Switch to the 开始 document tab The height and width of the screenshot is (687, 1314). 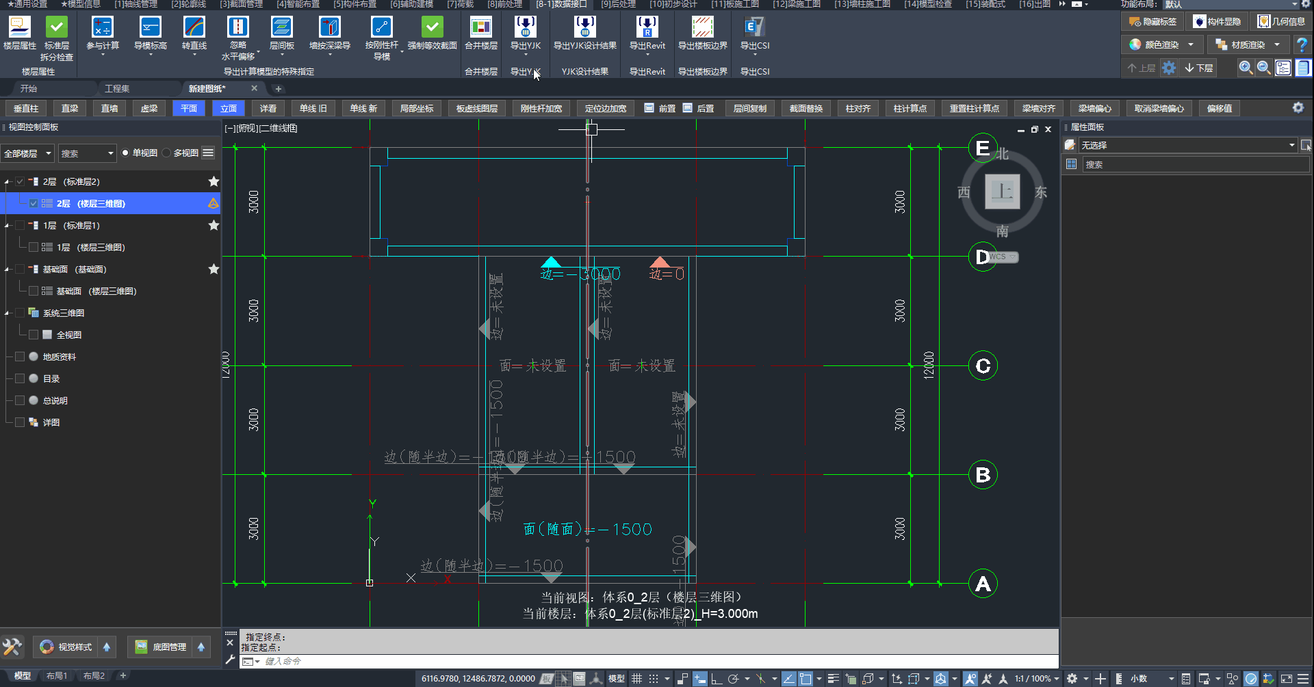(29, 88)
